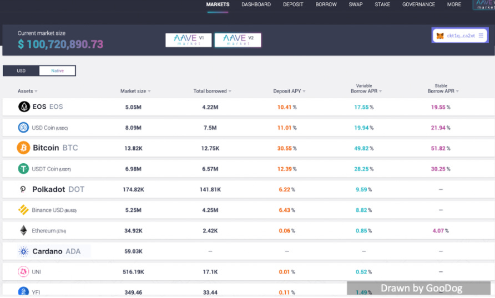
Task: Click the Polkadot logo icon
Action: pos(23,189)
